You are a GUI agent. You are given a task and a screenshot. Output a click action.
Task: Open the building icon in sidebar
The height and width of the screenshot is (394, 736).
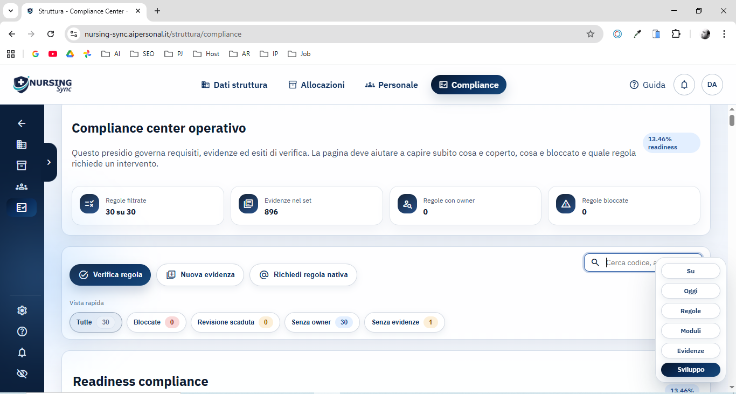point(22,144)
